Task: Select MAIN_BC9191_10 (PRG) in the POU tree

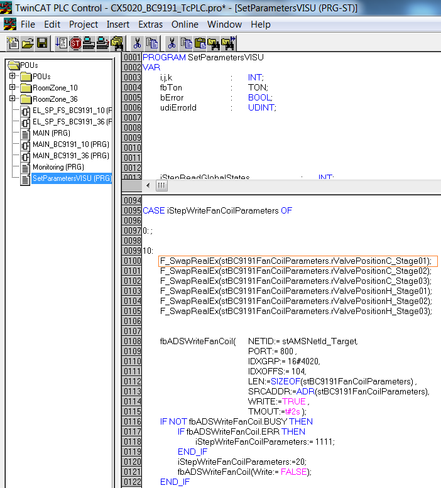Action: coord(62,144)
